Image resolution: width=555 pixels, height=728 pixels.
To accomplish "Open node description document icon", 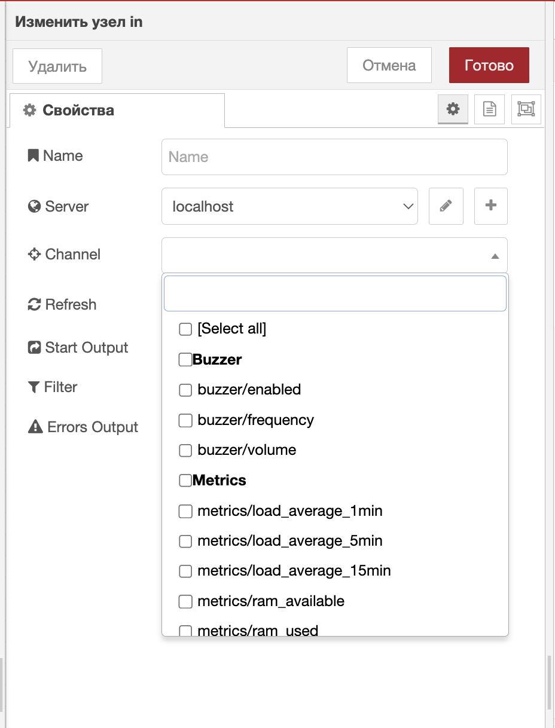I will [489, 109].
